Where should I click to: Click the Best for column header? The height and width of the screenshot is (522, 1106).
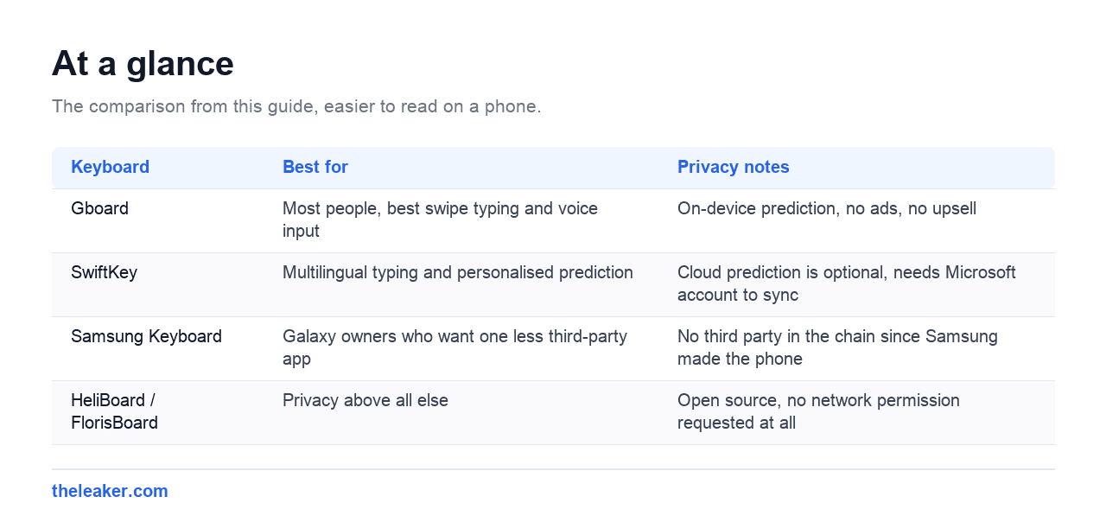click(315, 167)
